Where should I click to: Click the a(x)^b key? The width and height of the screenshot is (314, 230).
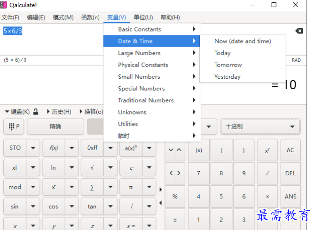[x=131, y=148]
